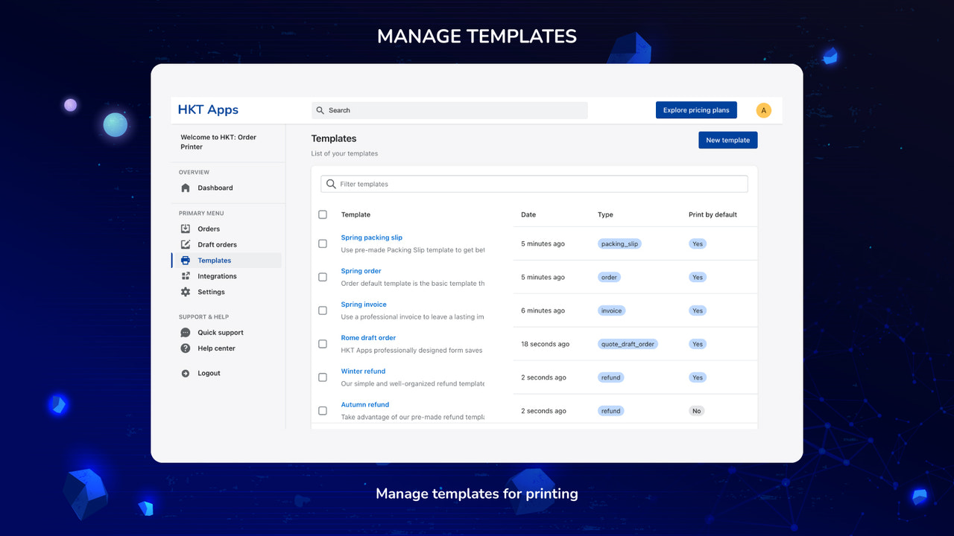This screenshot has height=536, width=954.
Task: Open the Orders menu entry
Action: tap(209, 229)
